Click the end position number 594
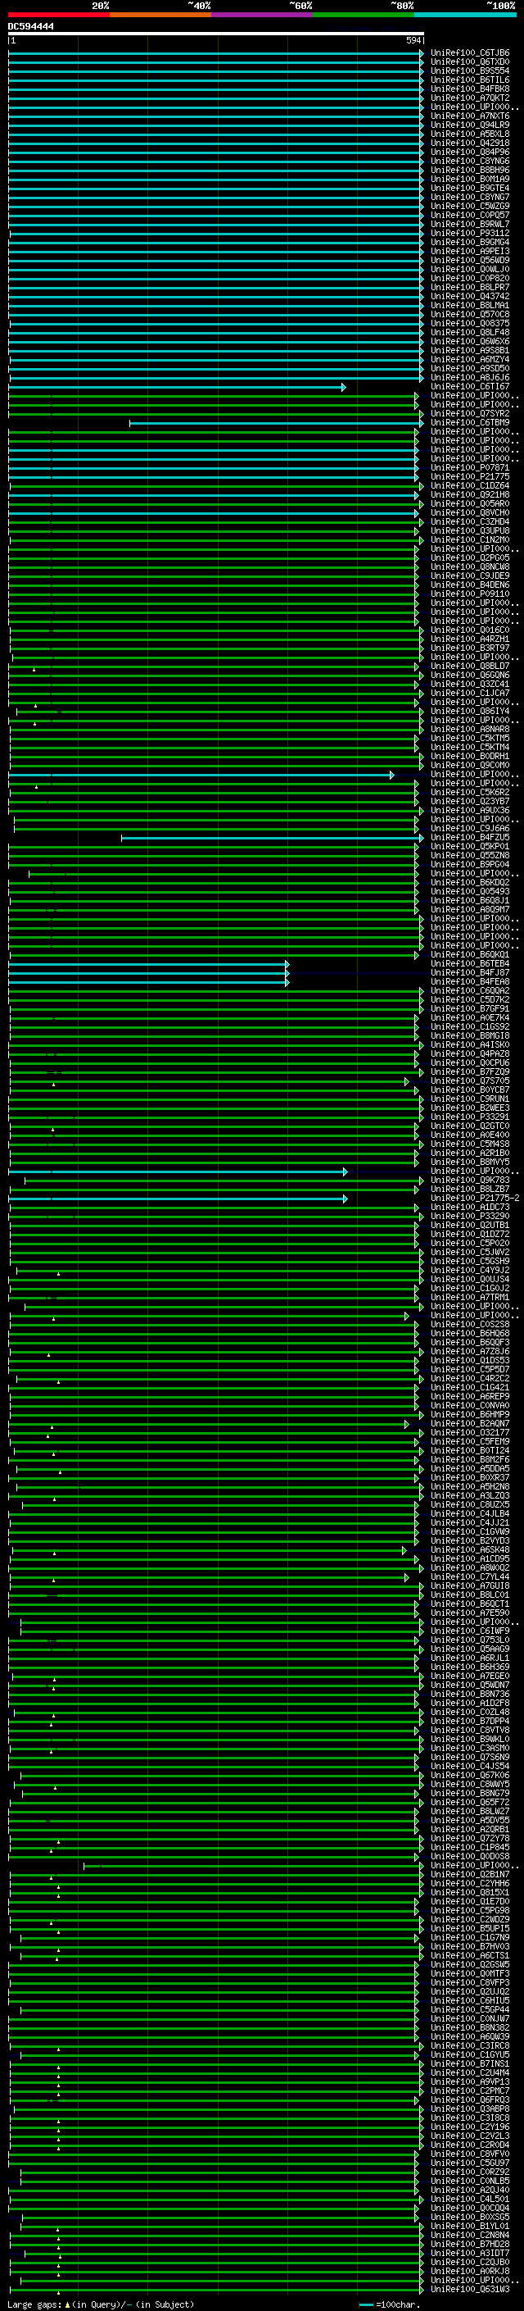 413,41
